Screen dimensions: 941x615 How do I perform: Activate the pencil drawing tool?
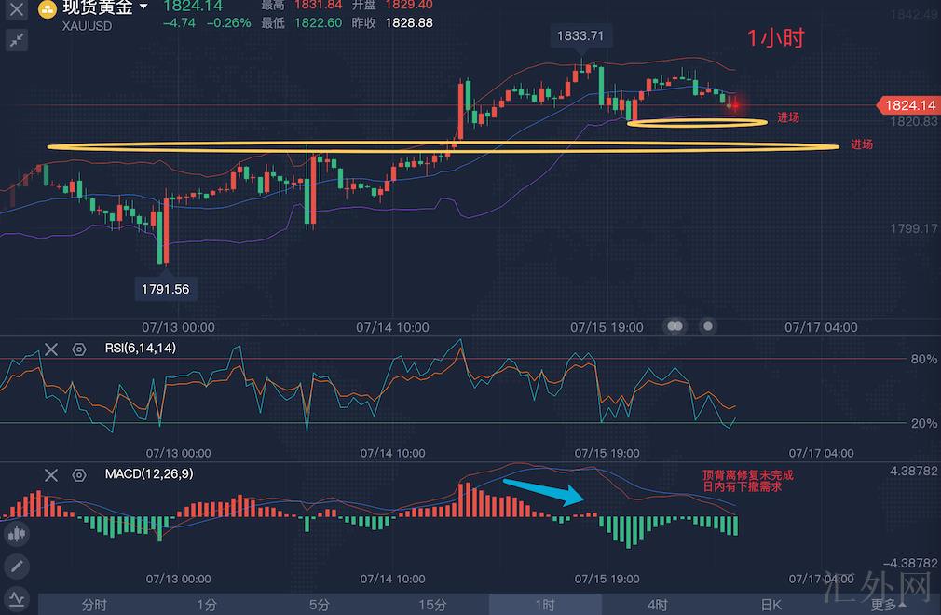[18, 566]
